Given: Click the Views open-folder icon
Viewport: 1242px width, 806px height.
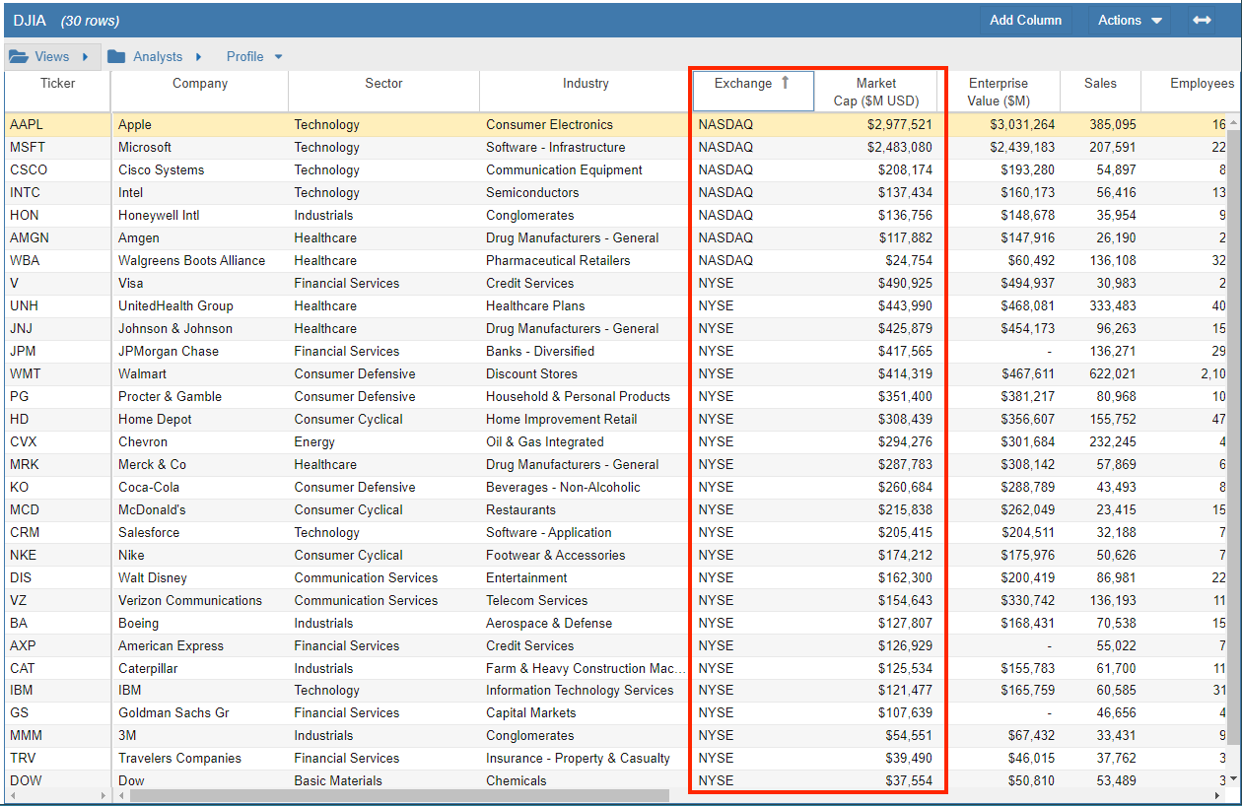Looking at the screenshot, I should pyautogui.click(x=19, y=56).
